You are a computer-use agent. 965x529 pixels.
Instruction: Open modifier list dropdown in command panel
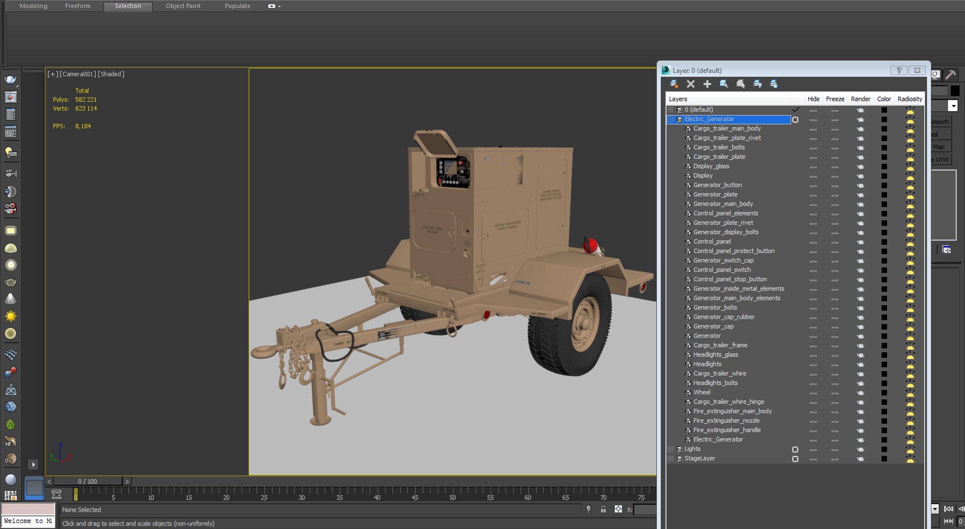(952, 105)
